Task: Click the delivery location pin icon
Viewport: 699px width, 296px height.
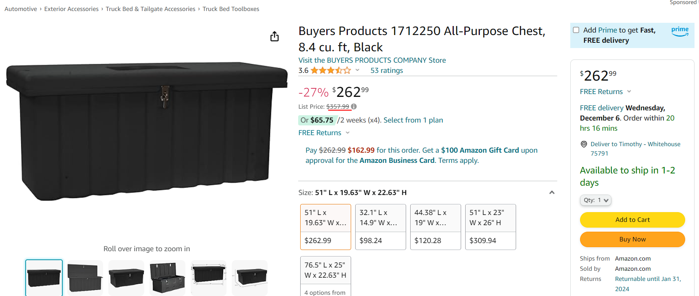Action: pos(584,144)
